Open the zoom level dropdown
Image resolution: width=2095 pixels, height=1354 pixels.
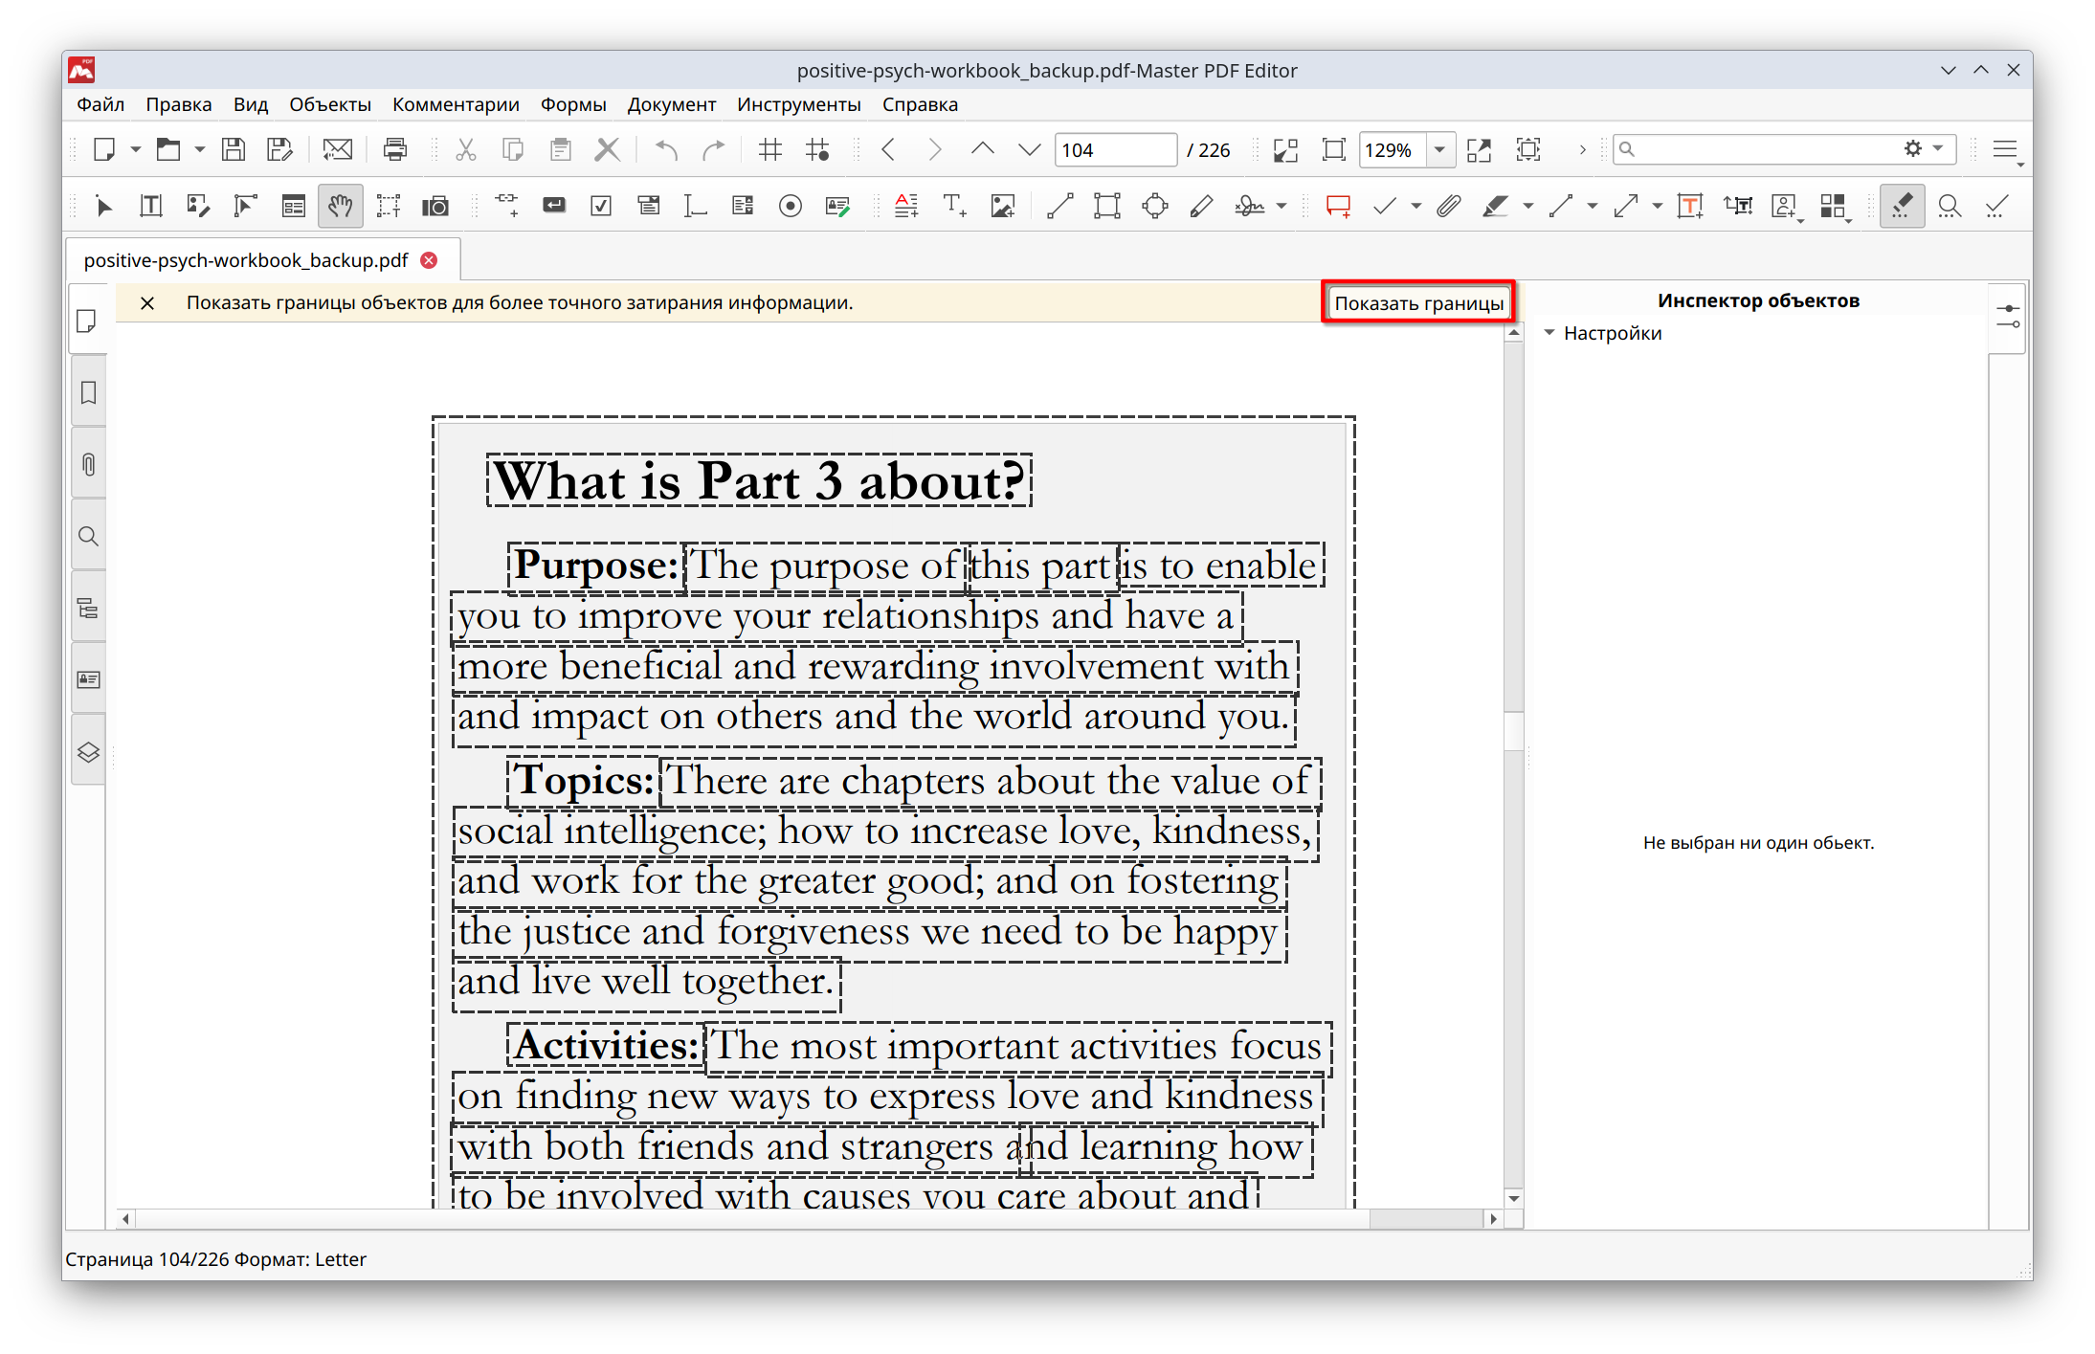1438,150
